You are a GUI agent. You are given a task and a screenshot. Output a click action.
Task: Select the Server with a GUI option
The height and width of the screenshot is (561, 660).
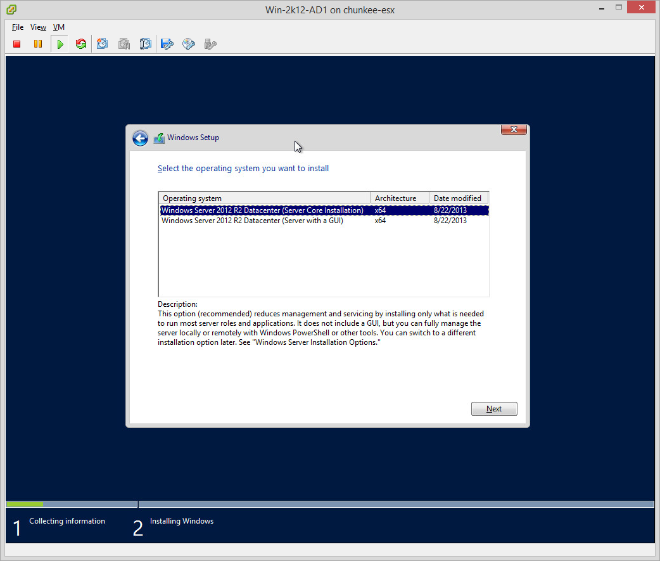pos(252,221)
